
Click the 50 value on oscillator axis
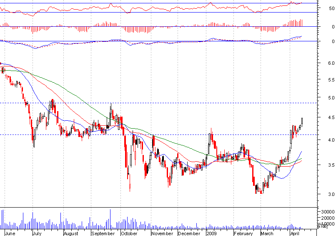[x=332, y=8]
